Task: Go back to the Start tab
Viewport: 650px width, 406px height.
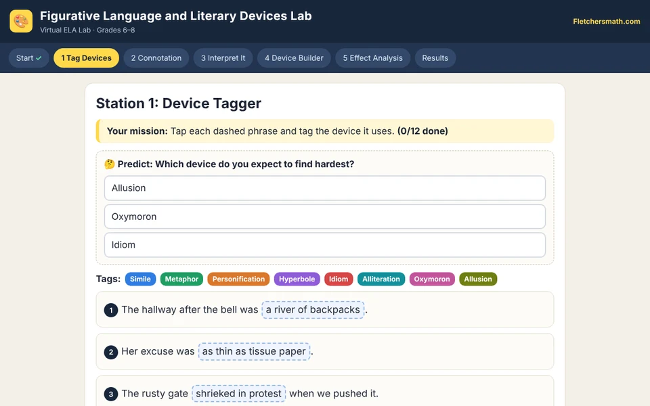Action: [x=28, y=58]
